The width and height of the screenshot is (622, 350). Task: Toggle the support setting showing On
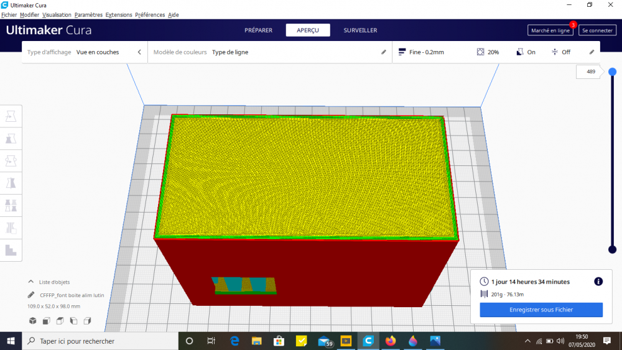(x=526, y=52)
